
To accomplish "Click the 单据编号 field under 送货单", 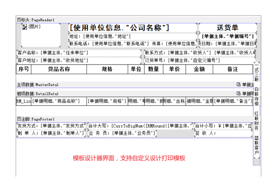I will [x=227, y=37].
